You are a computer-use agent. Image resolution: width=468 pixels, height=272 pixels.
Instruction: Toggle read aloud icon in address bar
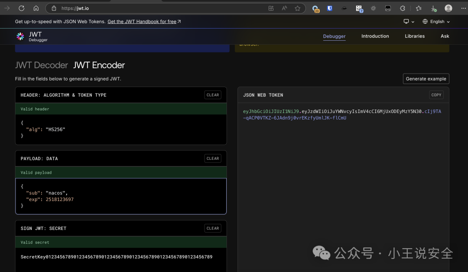[x=284, y=8]
